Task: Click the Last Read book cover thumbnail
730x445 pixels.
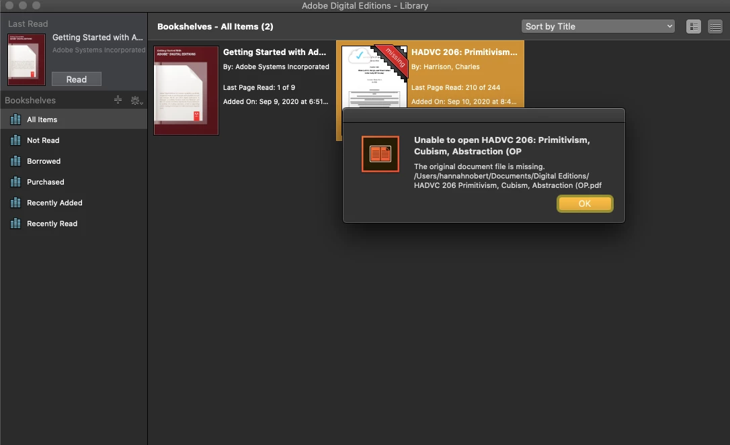Action: [x=26, y=60]
